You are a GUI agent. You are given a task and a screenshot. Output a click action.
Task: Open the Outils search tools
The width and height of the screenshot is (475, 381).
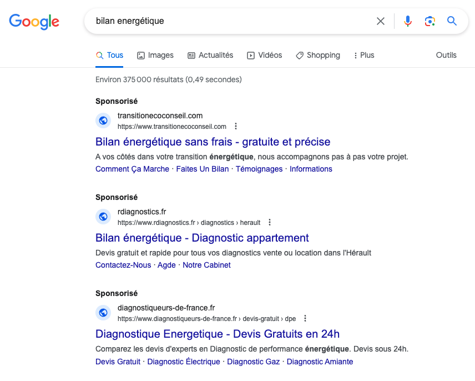[446, 56]
